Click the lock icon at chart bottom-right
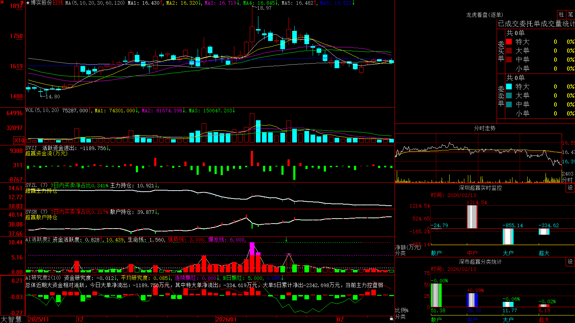Image resolution: width=575 pixels, height=323 pixels. pyautogui.click(x=392, y=318)
